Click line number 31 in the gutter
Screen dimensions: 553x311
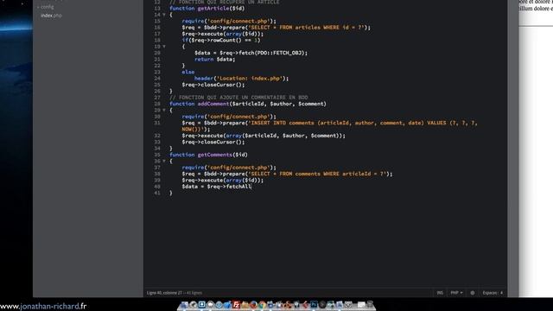tap(157, 123)
